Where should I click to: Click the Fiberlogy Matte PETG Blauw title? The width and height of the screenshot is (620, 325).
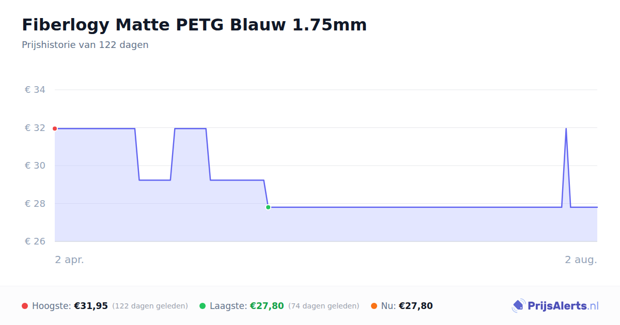coord(194,25)
